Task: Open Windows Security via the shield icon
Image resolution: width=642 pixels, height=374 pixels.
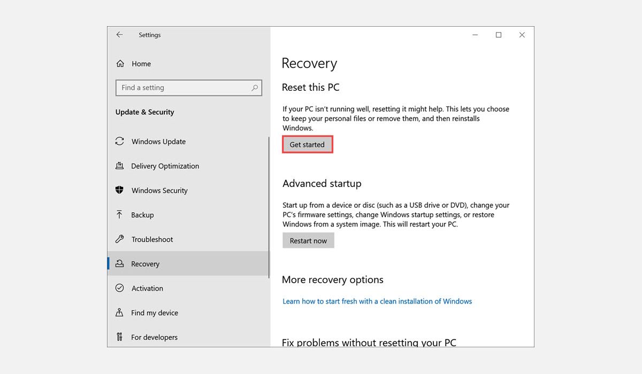Action: pyautogui.click(x=120, y=190)
